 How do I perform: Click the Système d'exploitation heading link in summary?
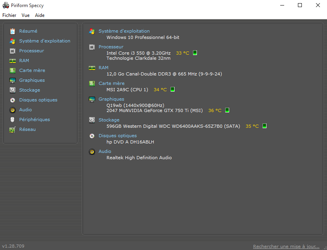point(124,31)
